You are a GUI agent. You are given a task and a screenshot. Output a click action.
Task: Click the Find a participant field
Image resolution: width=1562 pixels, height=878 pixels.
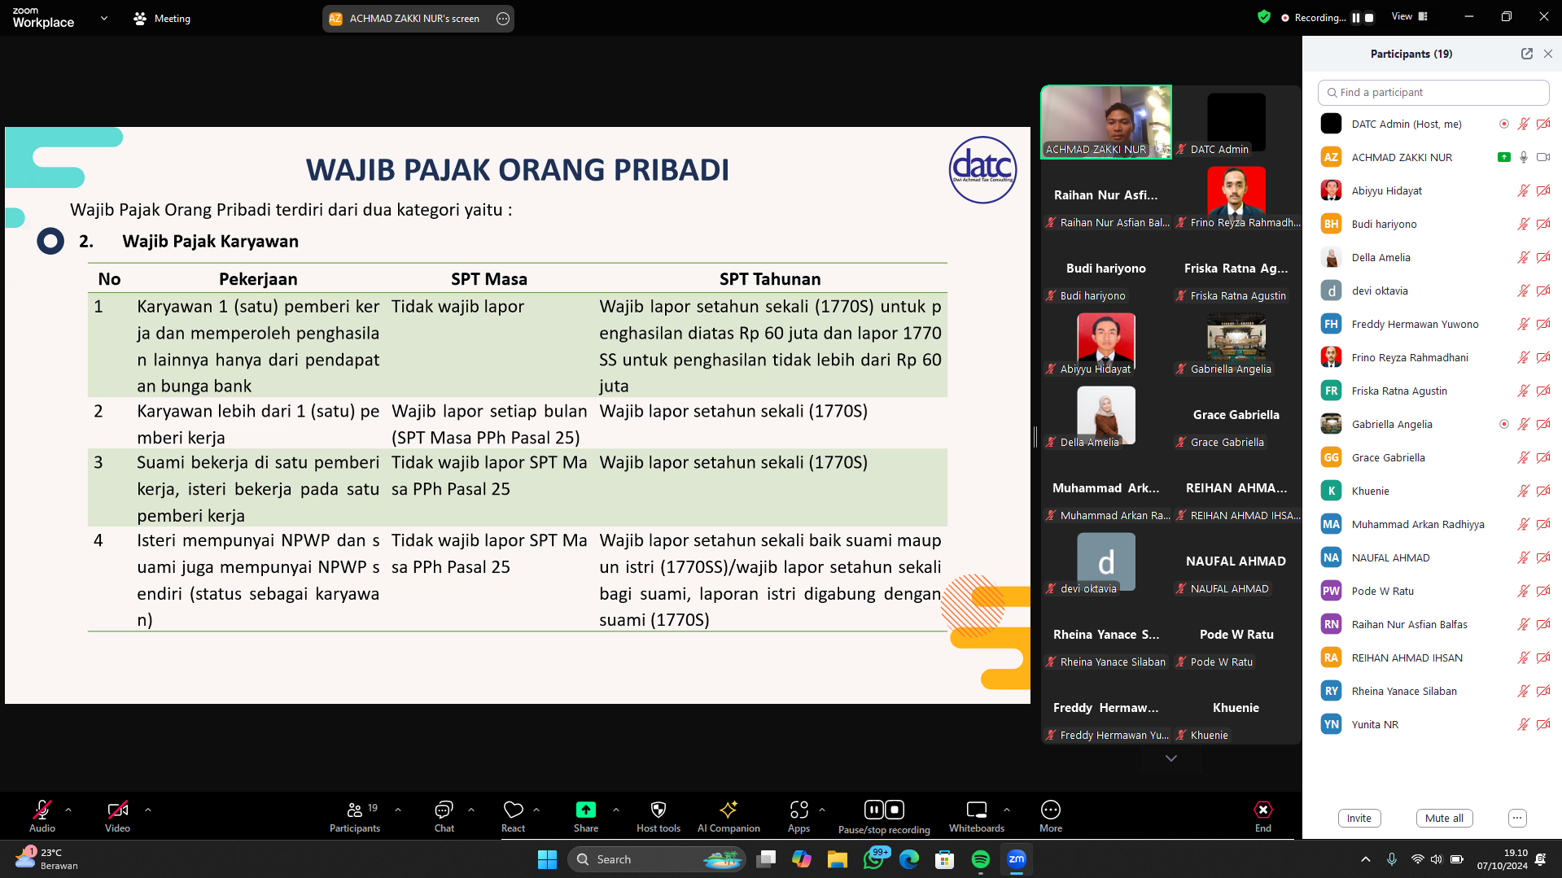(x=1433, y=93)
